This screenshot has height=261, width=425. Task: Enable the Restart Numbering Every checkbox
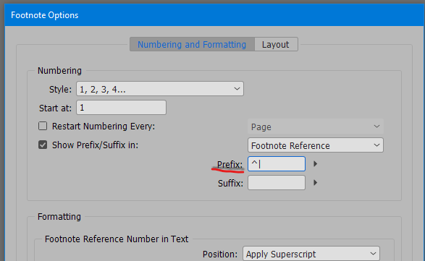(43, 126)
